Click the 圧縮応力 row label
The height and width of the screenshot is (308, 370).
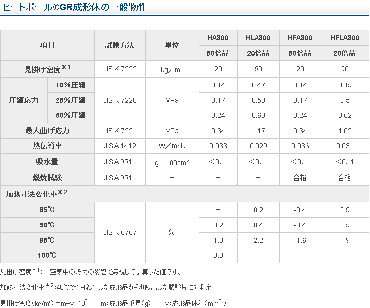pos(24,100)
